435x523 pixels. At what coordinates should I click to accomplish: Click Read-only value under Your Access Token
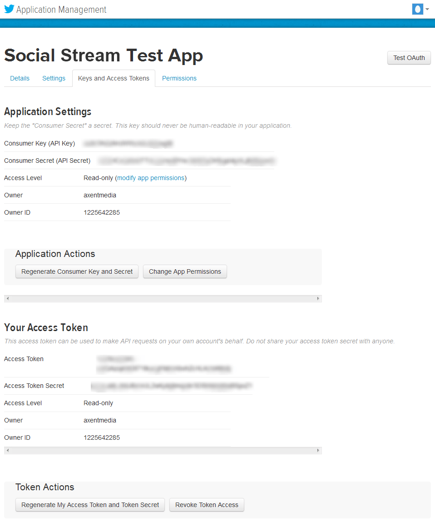pos(98,403)
